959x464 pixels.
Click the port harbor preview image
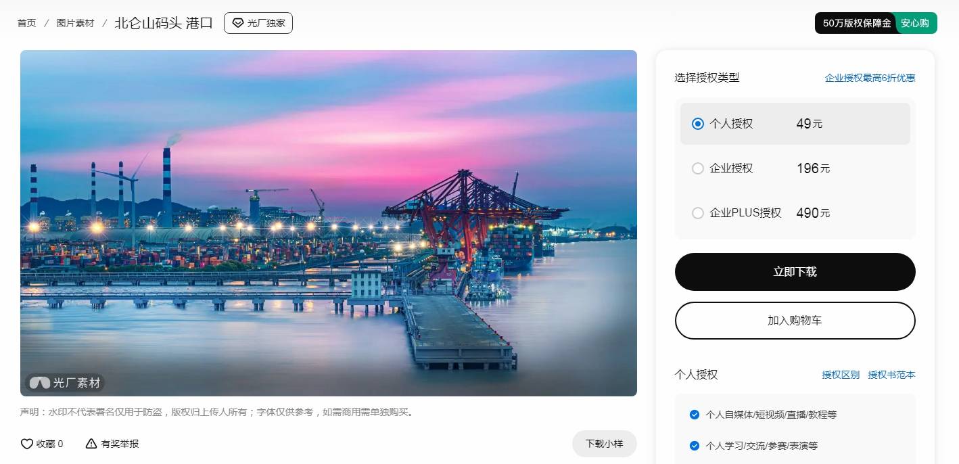pyautogui.click(x=329, y=223)
